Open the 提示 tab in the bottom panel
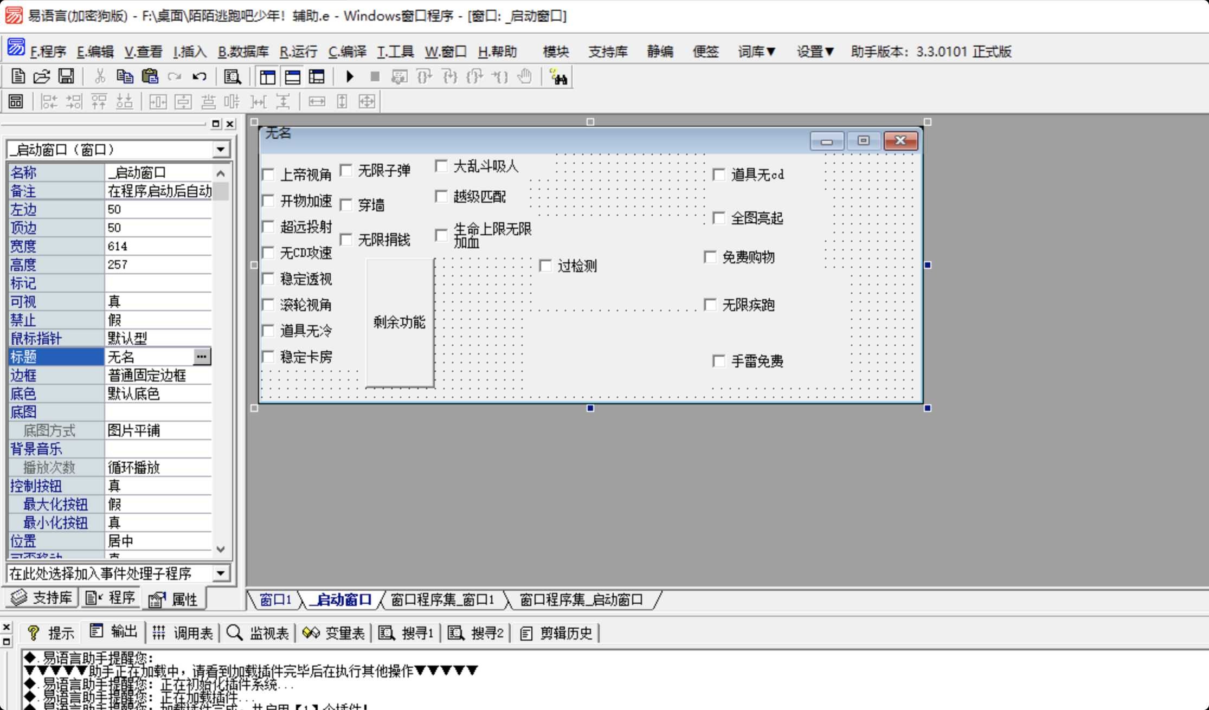 (51, 632)
